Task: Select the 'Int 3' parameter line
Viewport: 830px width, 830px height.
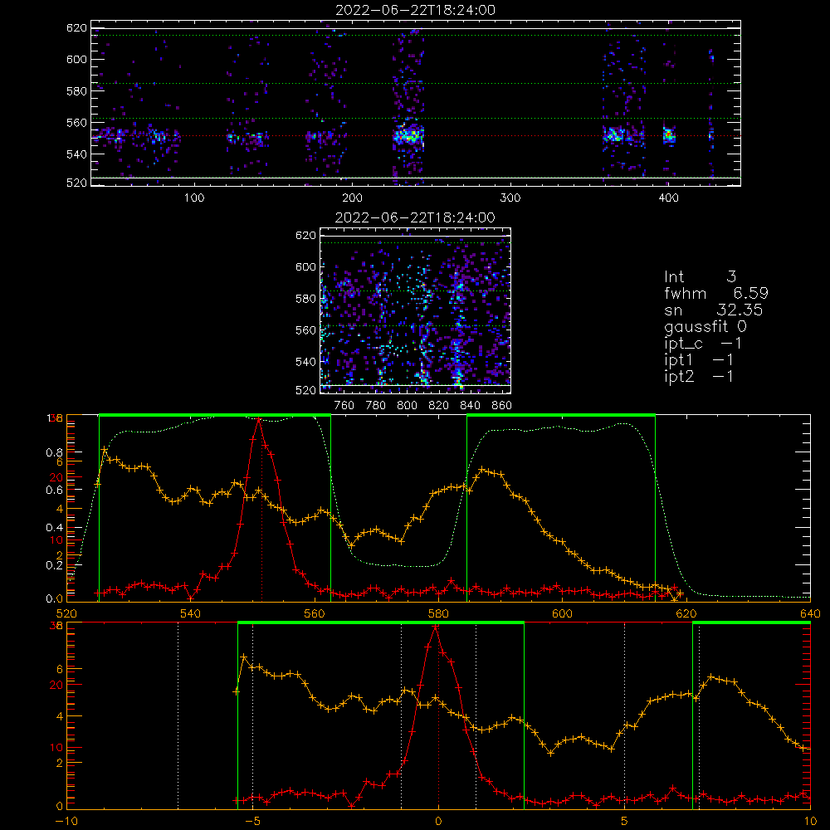Action: [x=701, y=277]
